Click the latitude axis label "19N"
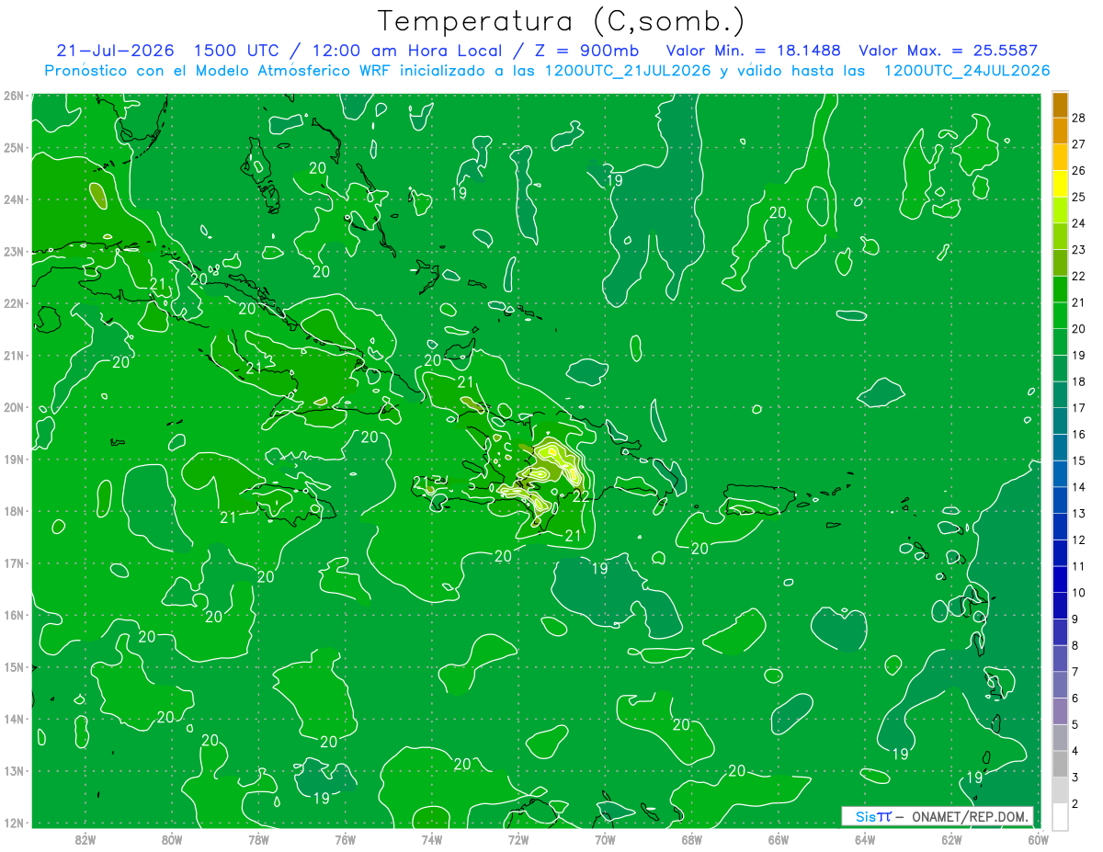Screen dimensions: 1103x852 tap(14, 459)
